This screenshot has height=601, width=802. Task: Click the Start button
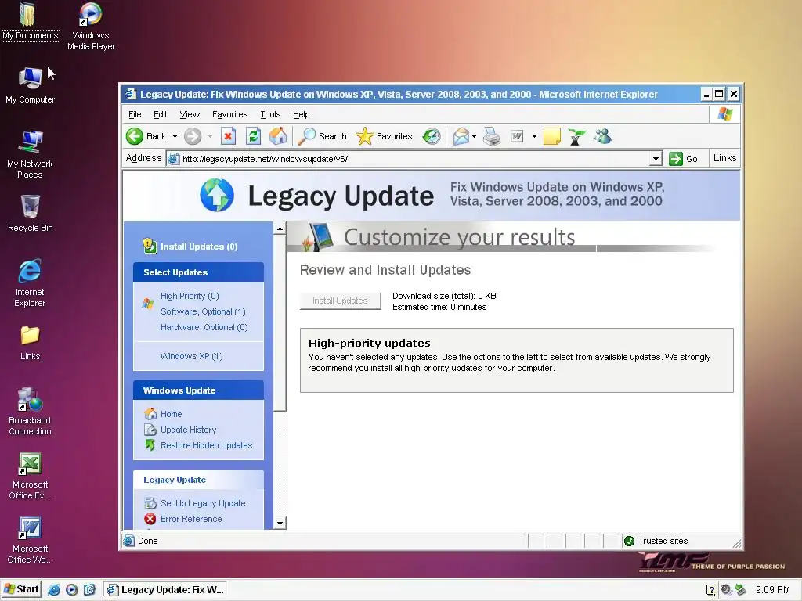[x=21, y=589]
